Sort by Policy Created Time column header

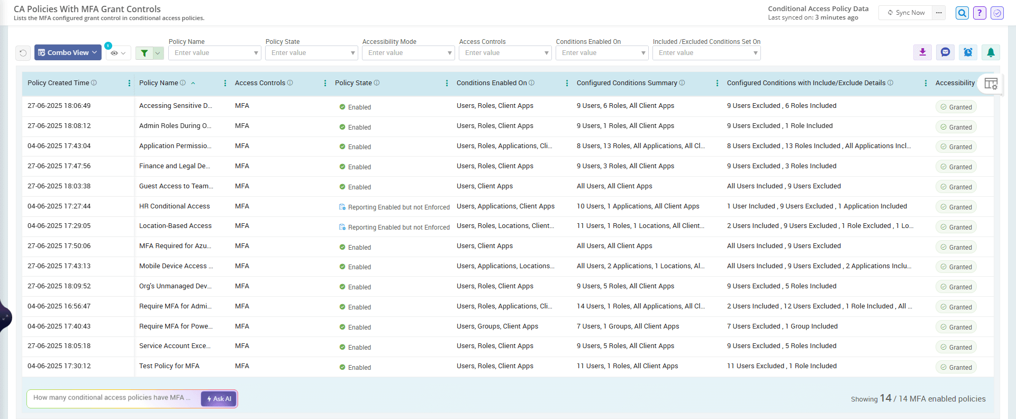pos(58,83)
